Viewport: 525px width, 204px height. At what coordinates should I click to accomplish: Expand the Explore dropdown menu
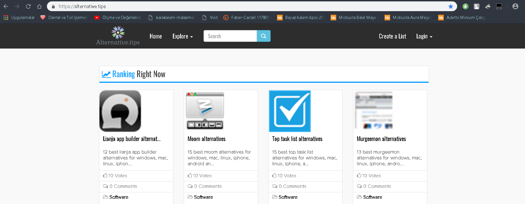pyautogui.click(x=183, y=36)
